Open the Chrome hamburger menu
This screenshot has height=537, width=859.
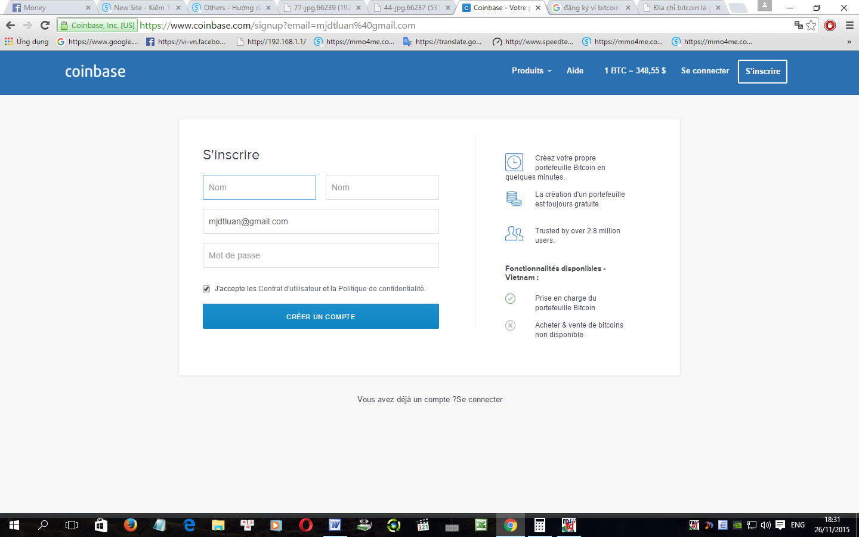tap(849, 25)
